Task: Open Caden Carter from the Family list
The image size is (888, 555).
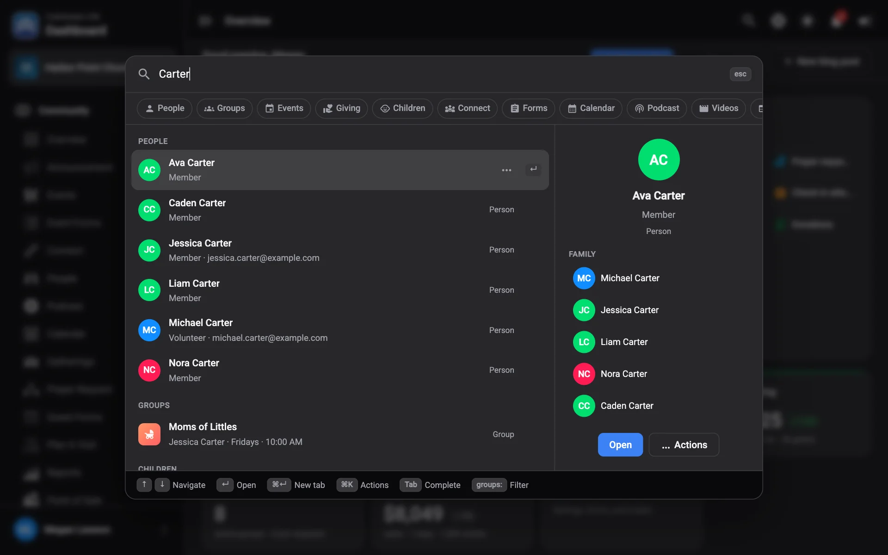Action: [659, 406]
